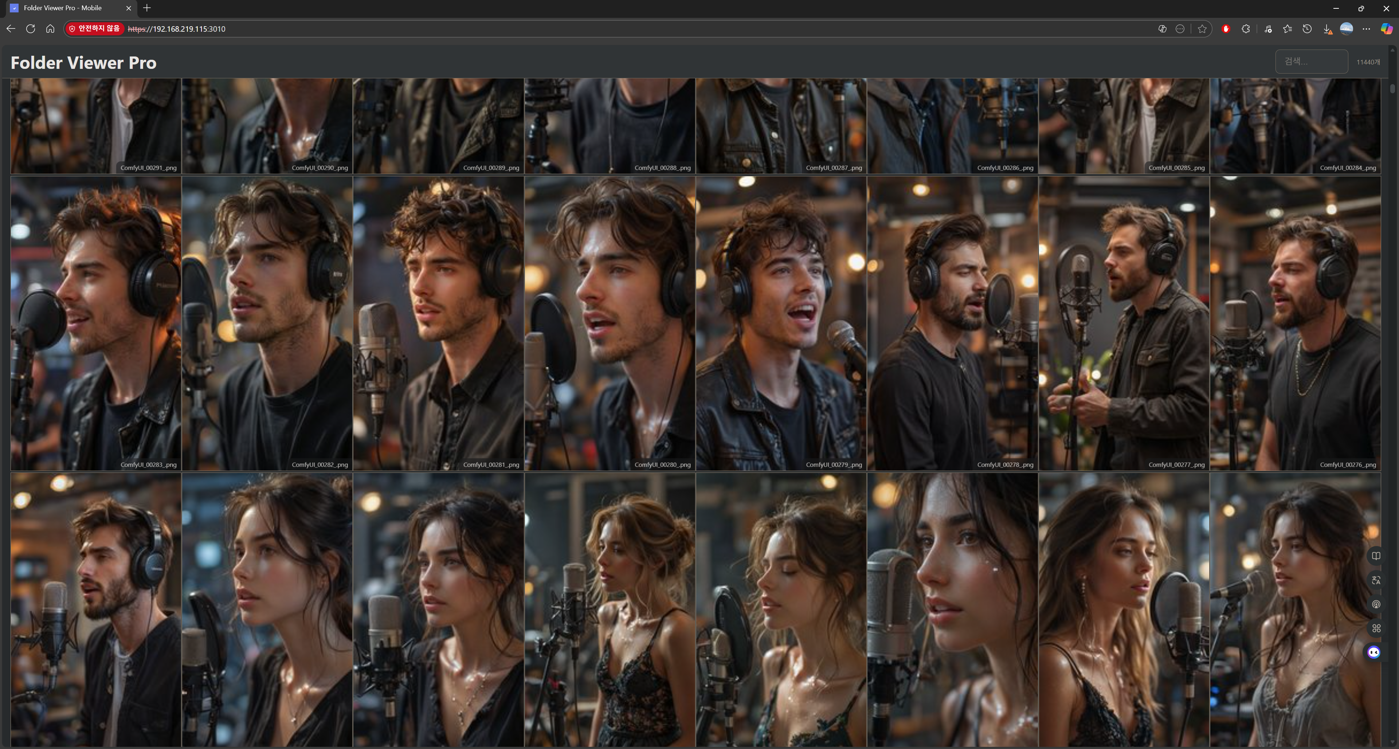Open thumbnail ComfyUI_00279_.png

tap(780, 323)
